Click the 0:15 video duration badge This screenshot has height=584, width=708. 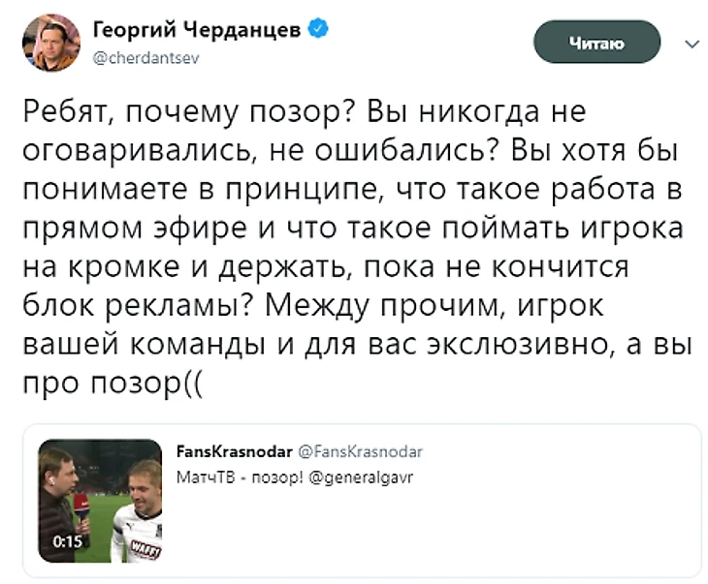66,542
